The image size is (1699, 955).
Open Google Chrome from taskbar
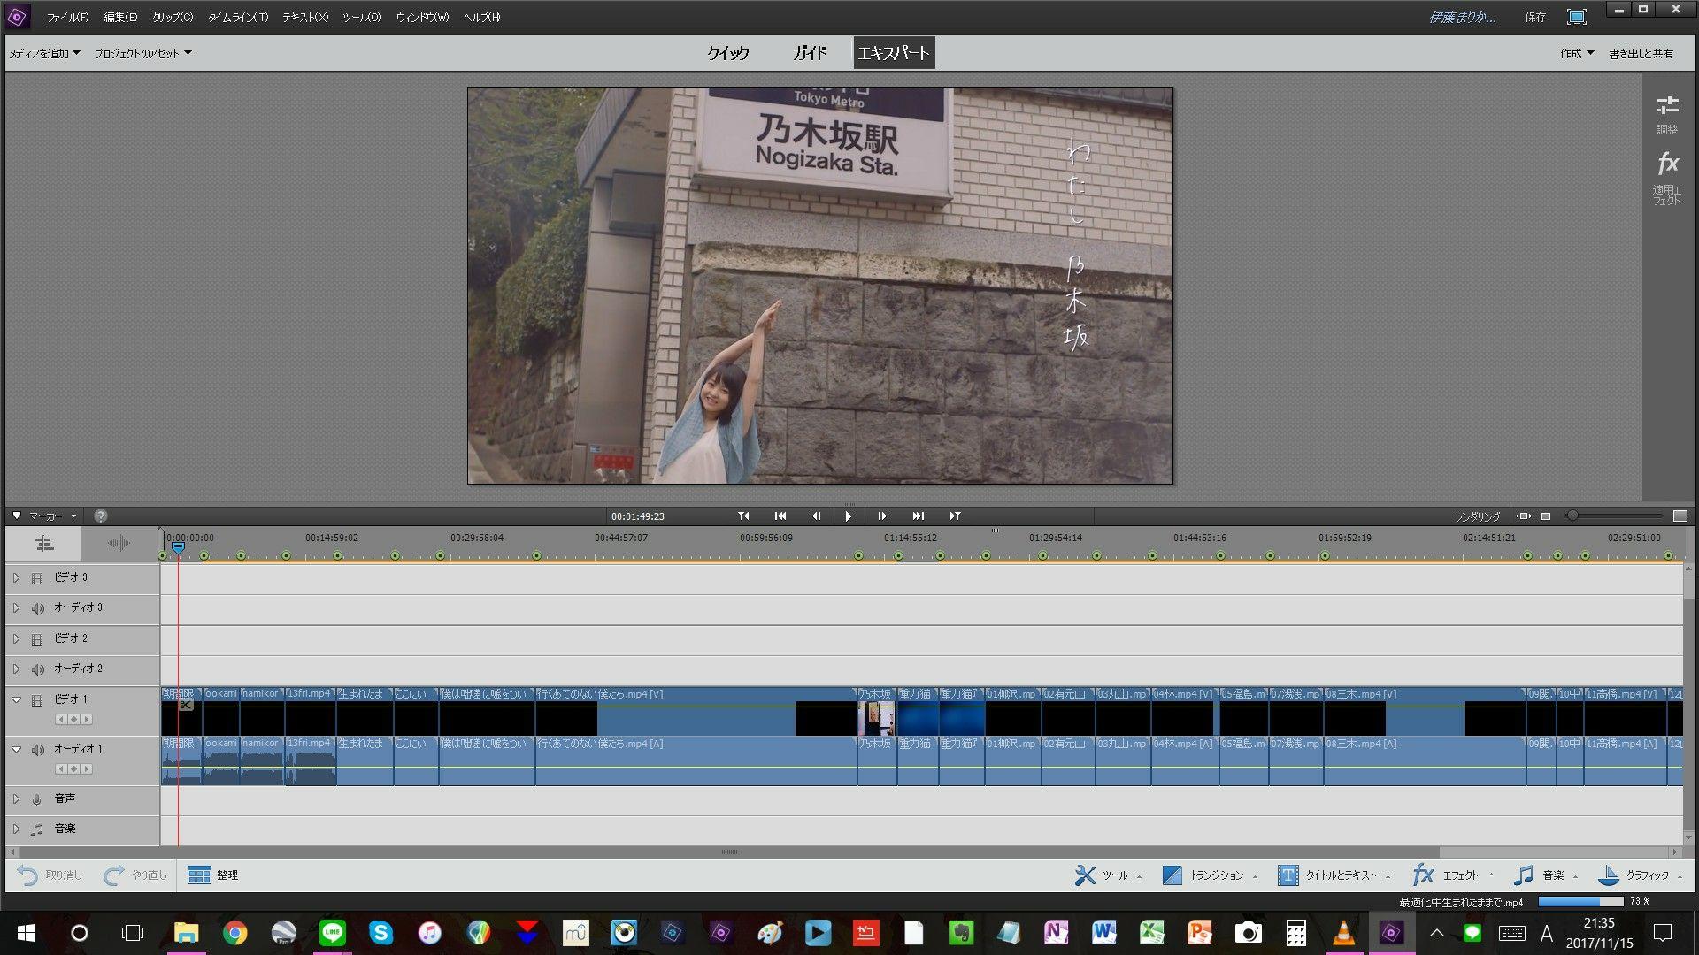[x=234, y=932]
